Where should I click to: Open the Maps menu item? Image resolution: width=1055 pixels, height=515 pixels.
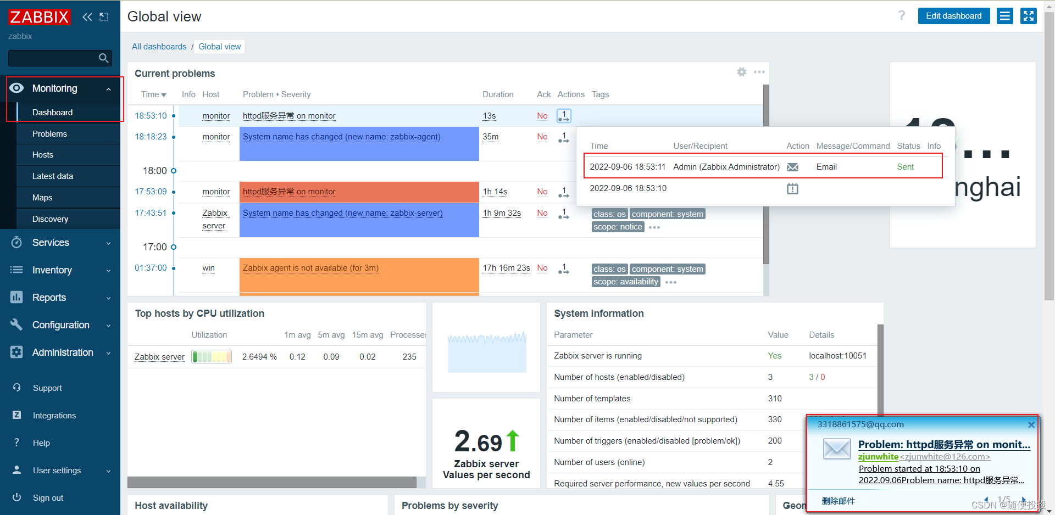point(42,198)
